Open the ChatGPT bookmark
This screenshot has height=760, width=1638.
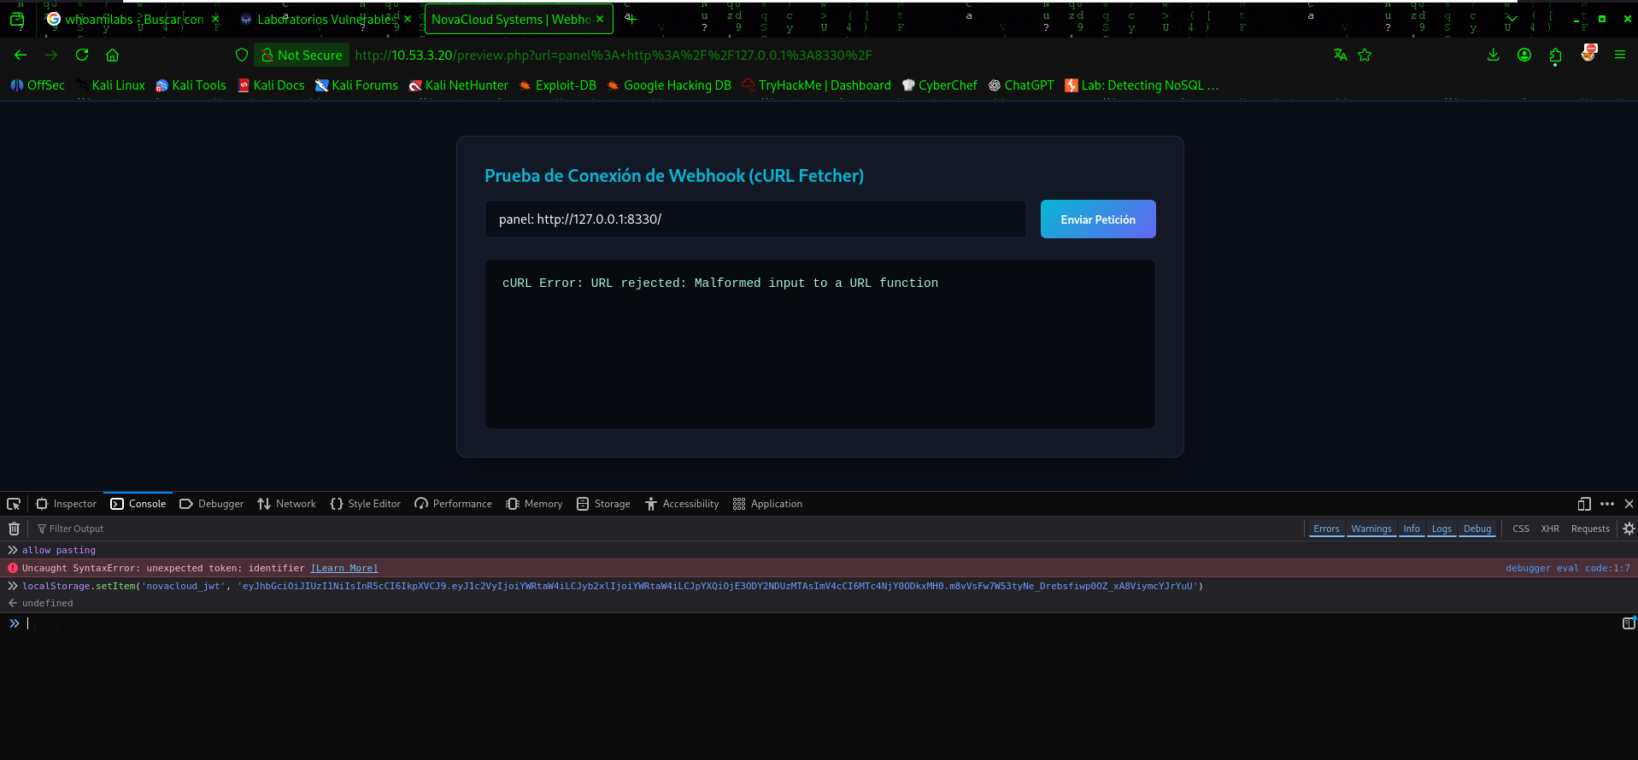[x=1021, y=85]
